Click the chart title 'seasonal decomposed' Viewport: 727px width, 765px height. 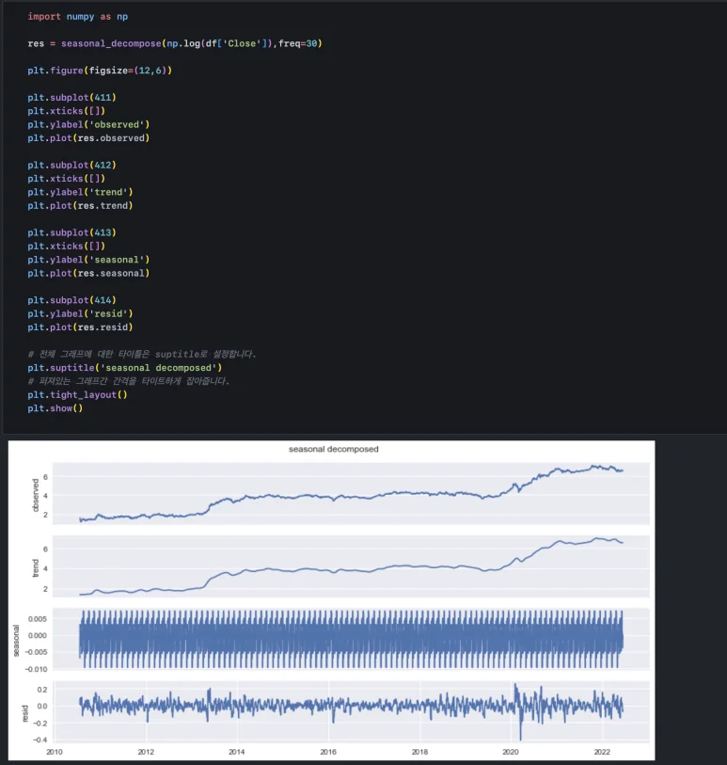coord(334,450)
